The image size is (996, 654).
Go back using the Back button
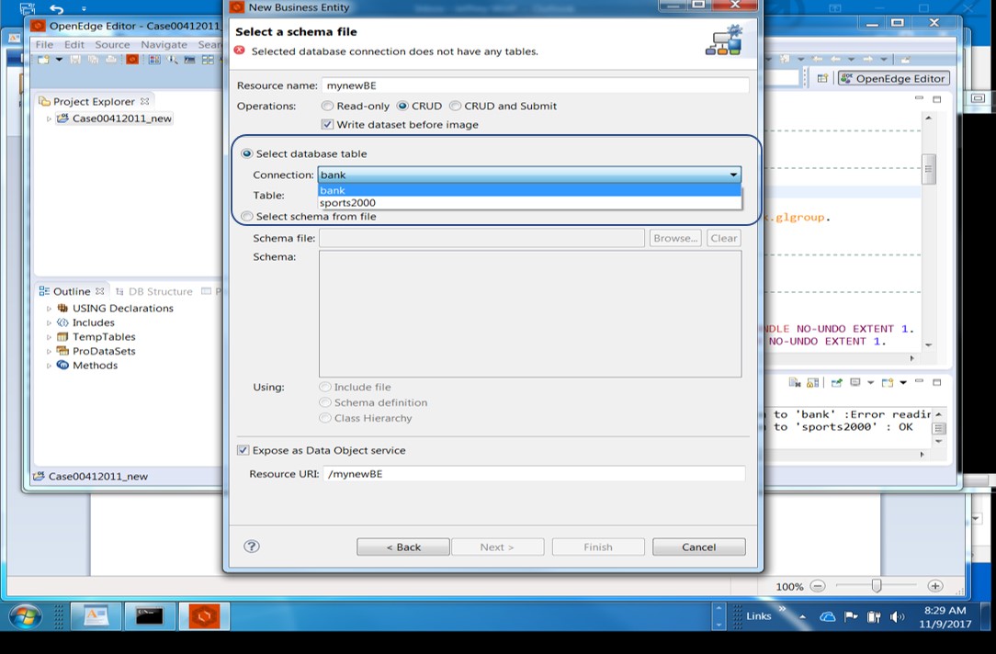tap(402, 546)
